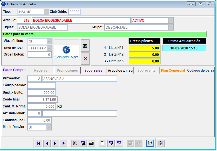The width and height of the screenshot is (217, 151).
Task: Open the Plan Comercial tab
Action: click(173, 71)
